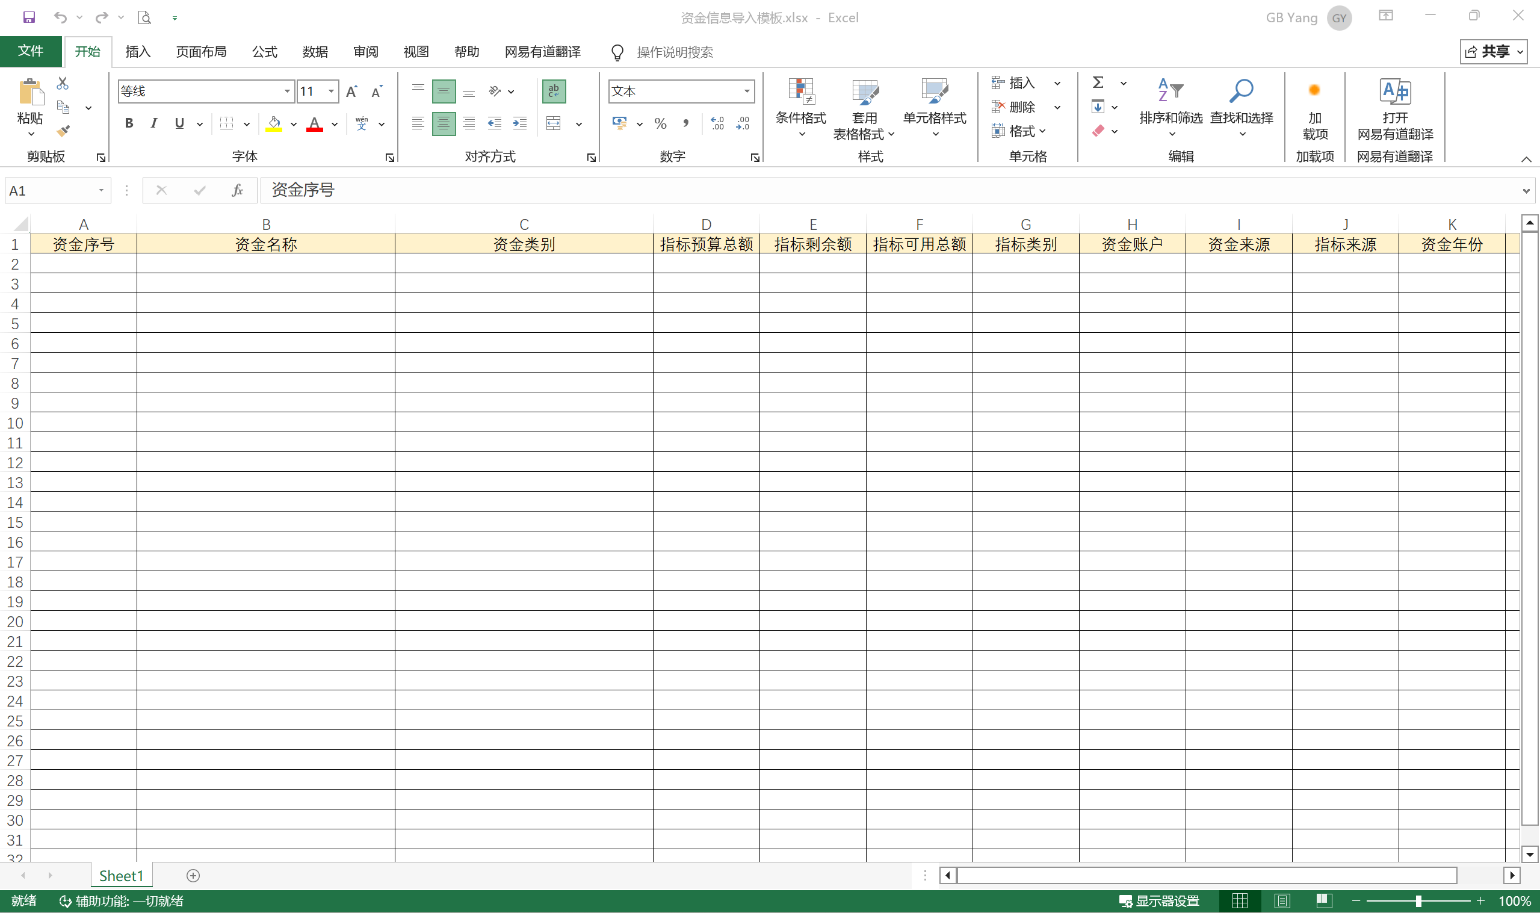The image size is (1540, 913).
Task: Expand the Name Box dropdown
Action: (x=101, y=190)
